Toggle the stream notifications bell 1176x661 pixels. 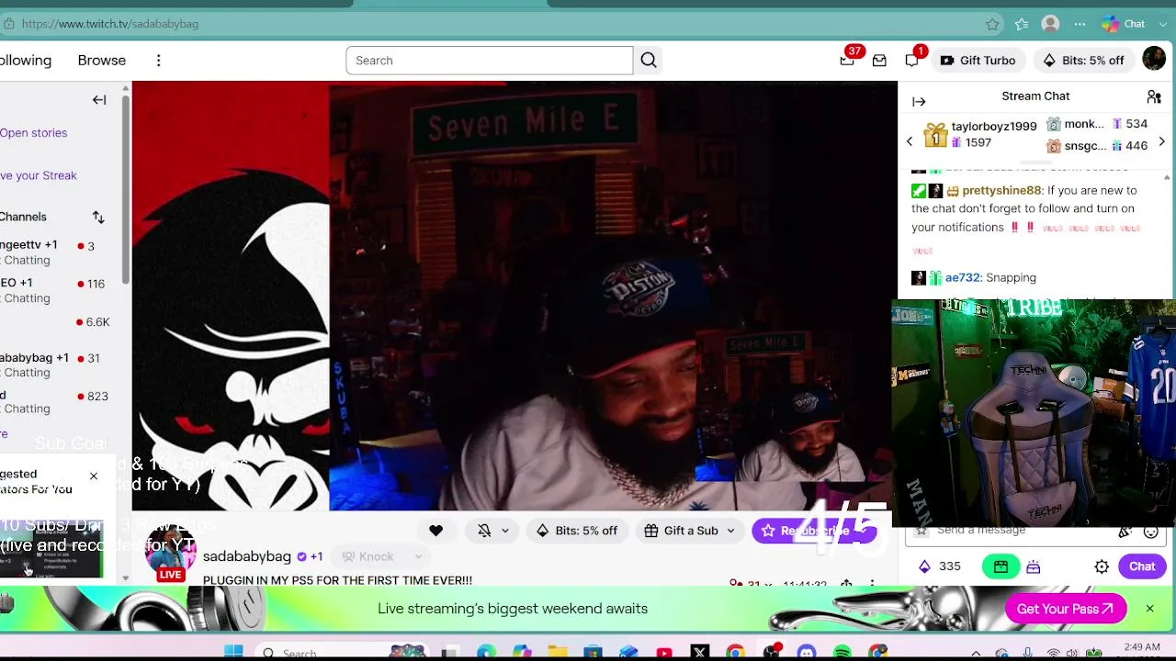(x=484, y=531)
